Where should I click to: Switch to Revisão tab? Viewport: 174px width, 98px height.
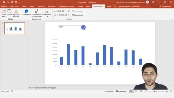click(x=80, y=7)
